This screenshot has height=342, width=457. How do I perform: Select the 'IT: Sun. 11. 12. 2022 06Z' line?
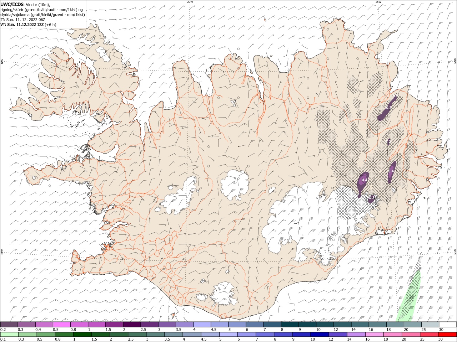(23, 20)
